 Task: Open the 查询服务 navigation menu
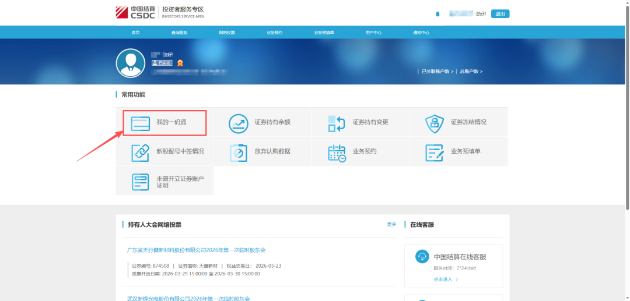179,33
